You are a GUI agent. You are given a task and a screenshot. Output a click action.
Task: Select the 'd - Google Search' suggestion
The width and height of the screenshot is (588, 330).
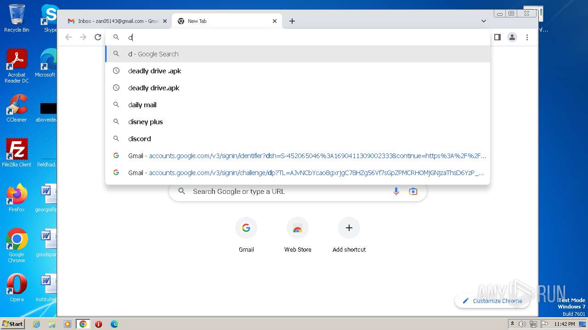click(x=298, y=54)
